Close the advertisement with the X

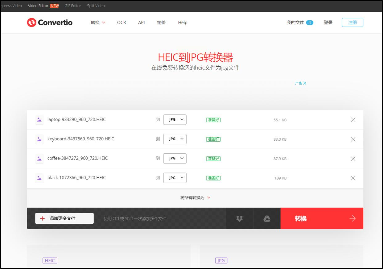pos(305,83)
